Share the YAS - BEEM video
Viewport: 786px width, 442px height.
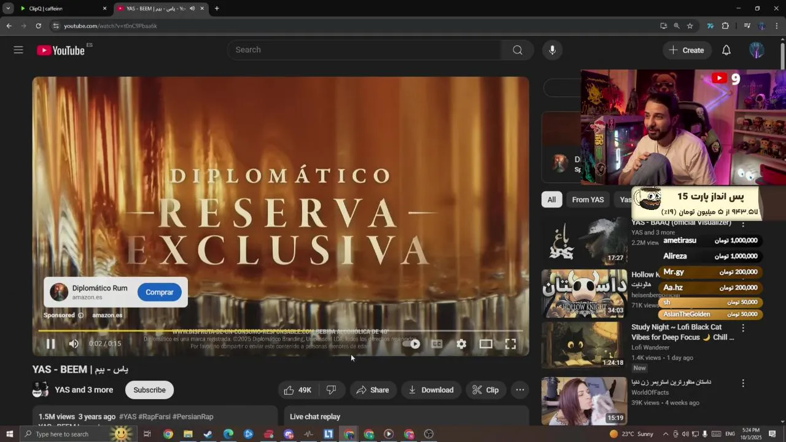click(x=372, y=390)
